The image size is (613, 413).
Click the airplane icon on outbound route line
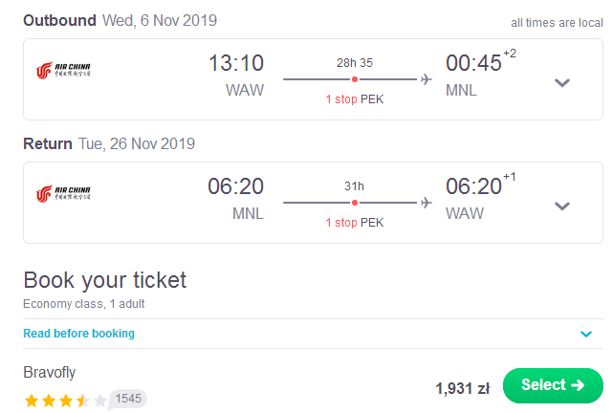[427, 79]
